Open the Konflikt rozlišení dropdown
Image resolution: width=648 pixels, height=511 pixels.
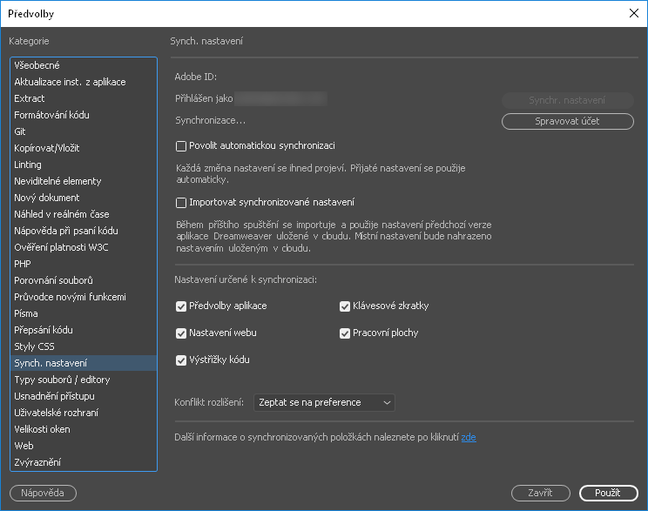324,403
